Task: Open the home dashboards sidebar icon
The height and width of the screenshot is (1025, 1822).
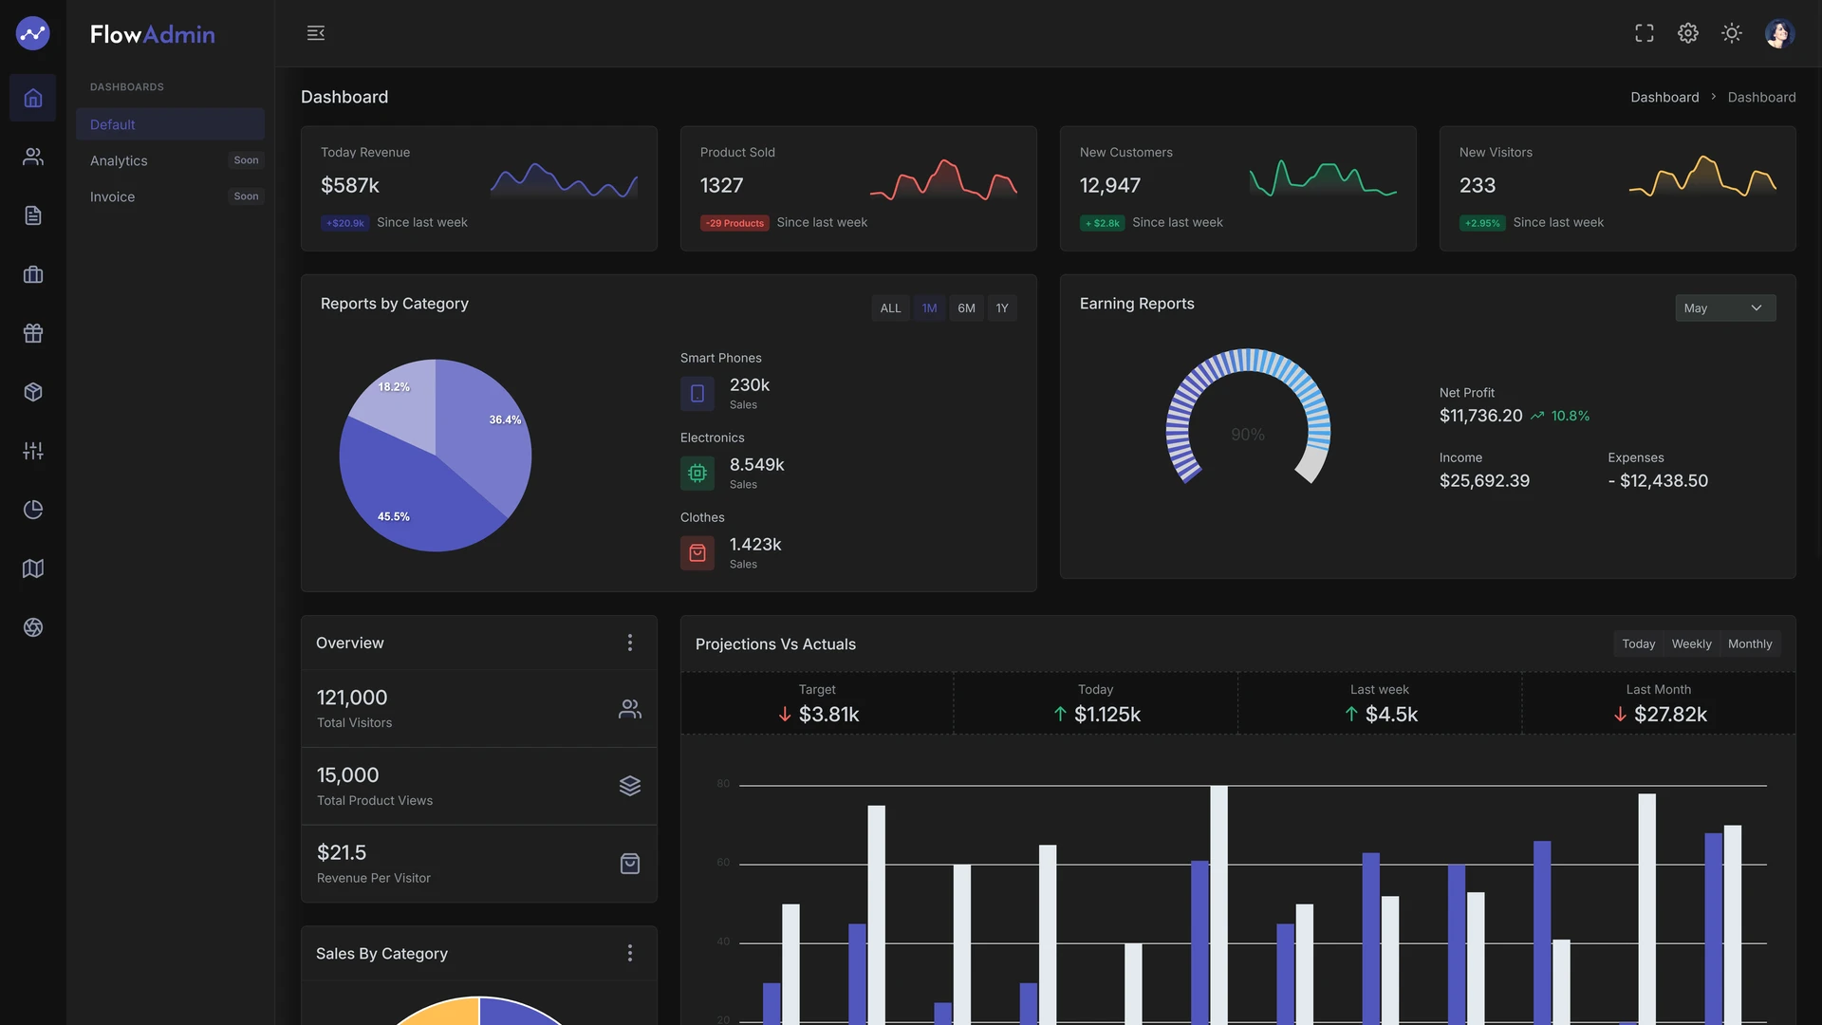Action: click(x=33, y=98)
